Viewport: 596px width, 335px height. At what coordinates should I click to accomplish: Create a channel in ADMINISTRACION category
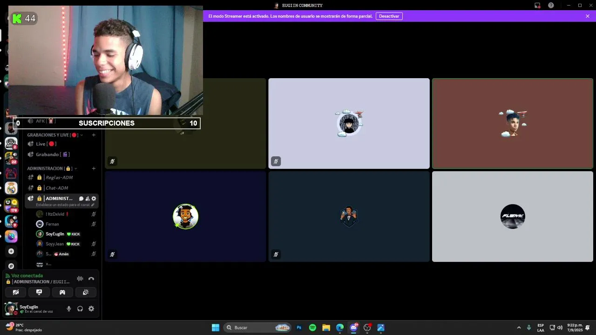94,168
